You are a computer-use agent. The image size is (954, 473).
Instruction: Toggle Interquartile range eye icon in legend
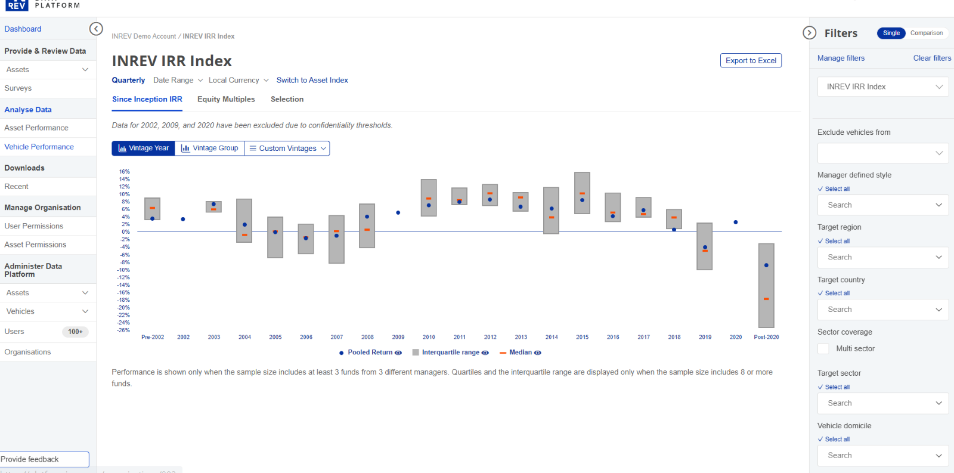coord(485,353)
